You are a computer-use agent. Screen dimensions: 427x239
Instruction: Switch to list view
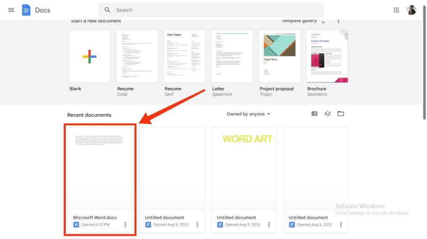click(314, 113)
